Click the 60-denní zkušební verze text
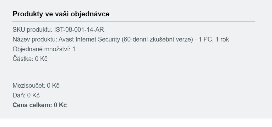The height and width of the screenshot is (127, 272). 157,39
